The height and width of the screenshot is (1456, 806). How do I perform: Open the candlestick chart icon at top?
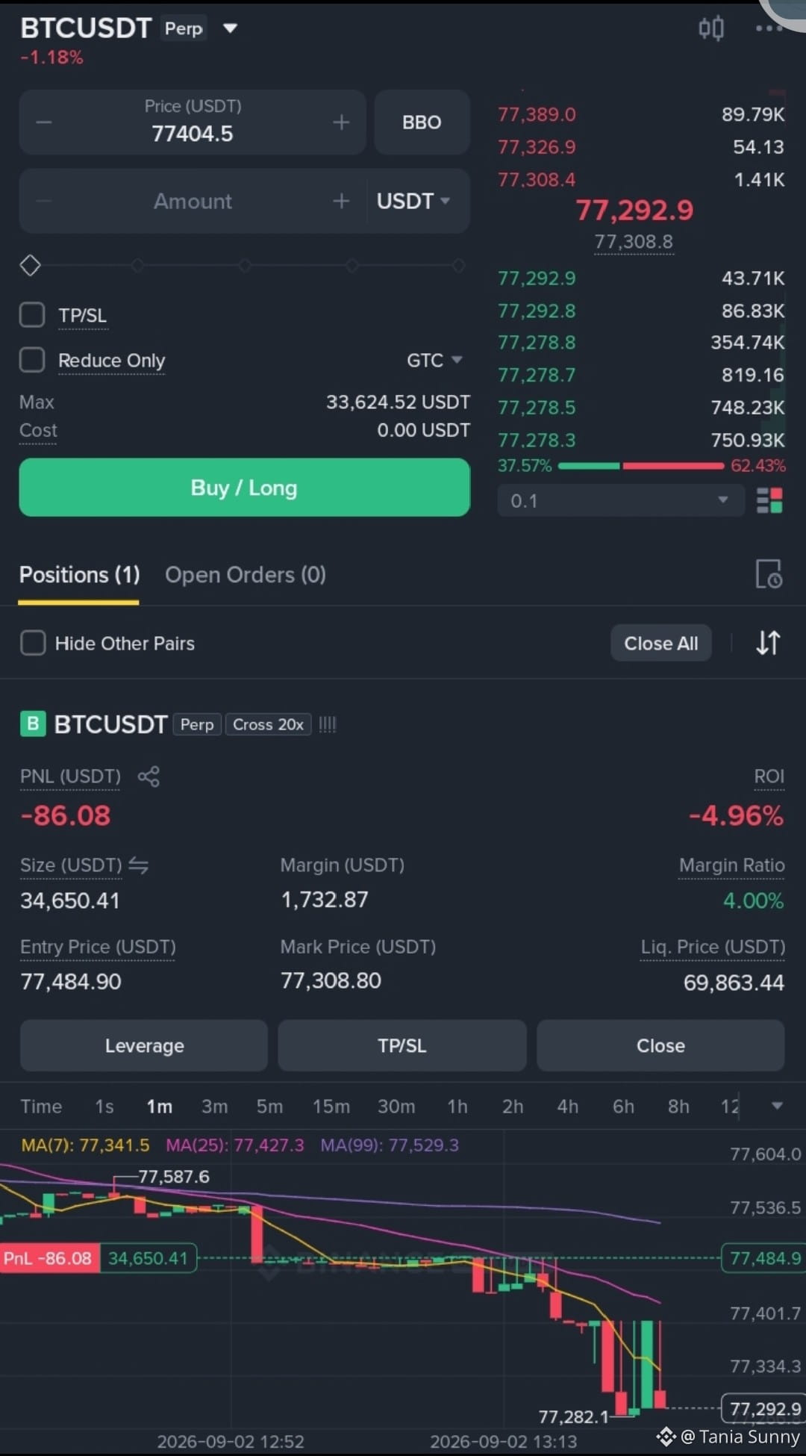(x=710, y=28)
